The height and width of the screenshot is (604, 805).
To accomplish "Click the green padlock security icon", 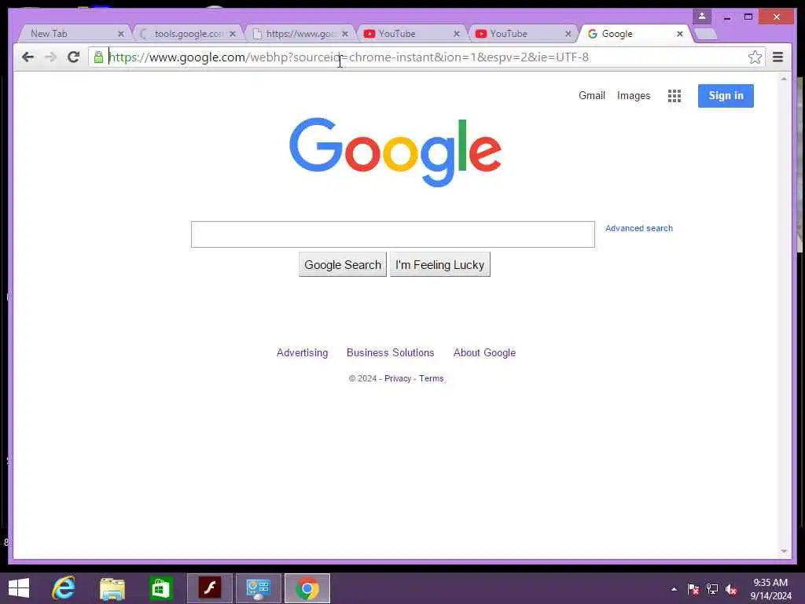I will point(98,57).
